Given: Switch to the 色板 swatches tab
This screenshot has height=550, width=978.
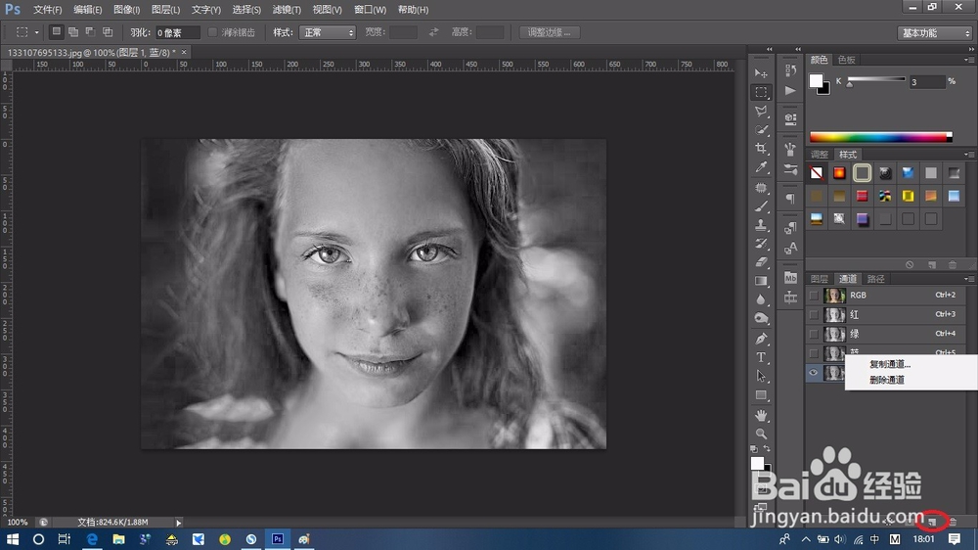Looking at the screenshot, I should click(x=846, y=60).
